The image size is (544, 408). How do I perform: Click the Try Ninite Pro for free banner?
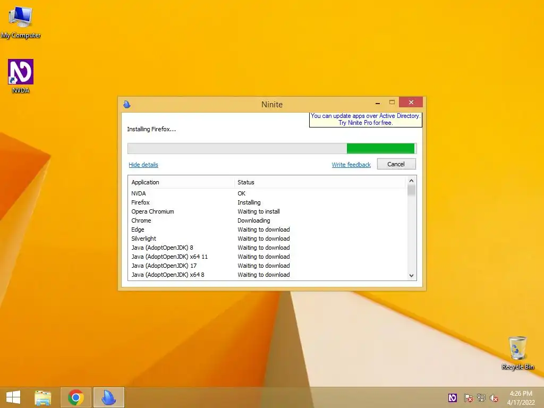(x=365, y=120)
